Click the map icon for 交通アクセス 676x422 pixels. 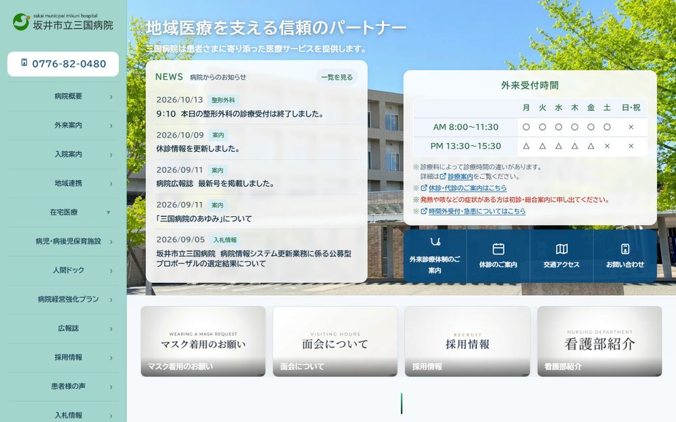[562, 249]
